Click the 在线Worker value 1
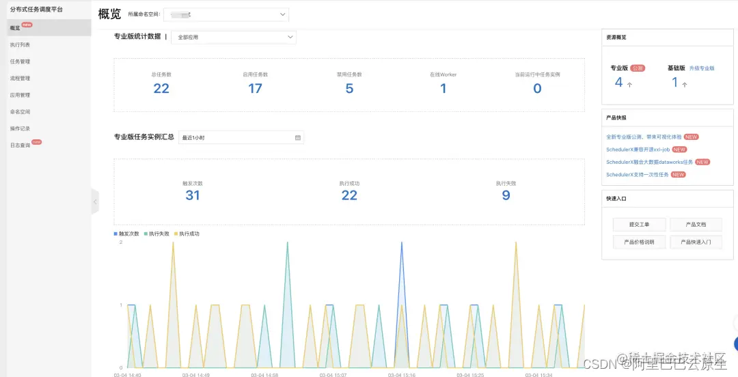738x377 pixels. coord(443,89)
